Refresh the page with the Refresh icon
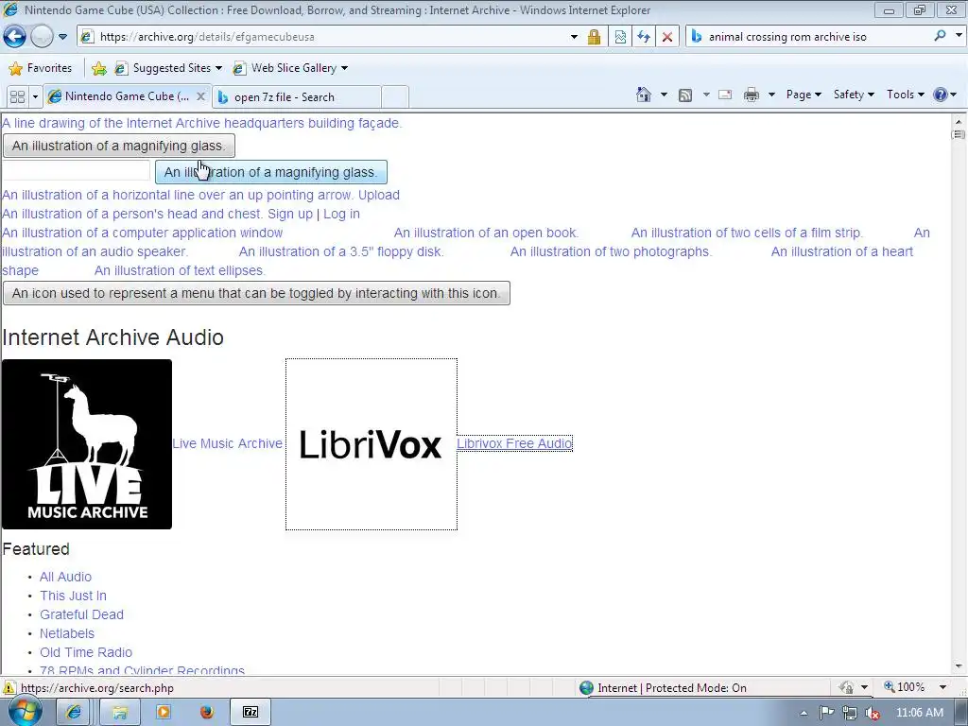 point(644,37)
